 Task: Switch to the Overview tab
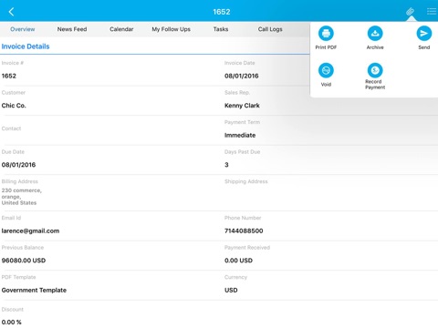[23, 29]
